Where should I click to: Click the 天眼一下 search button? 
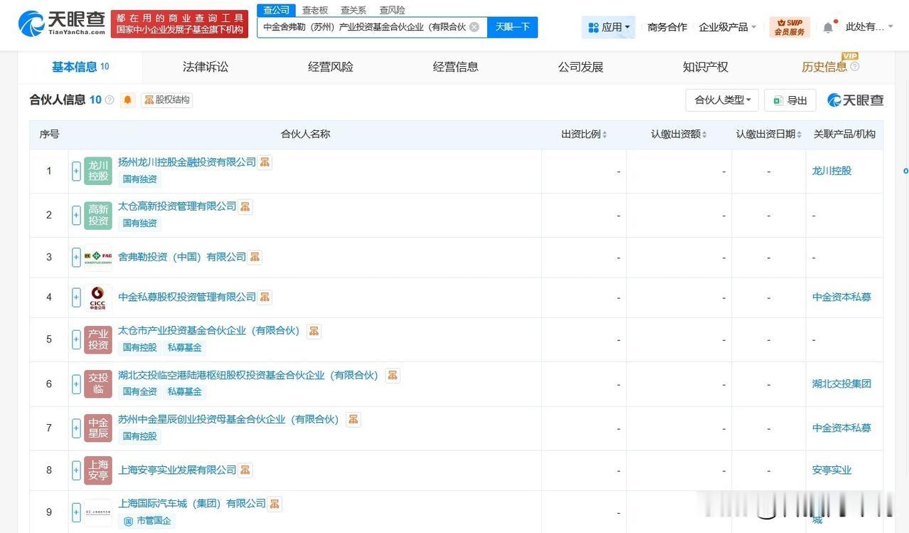coord(513,27)
